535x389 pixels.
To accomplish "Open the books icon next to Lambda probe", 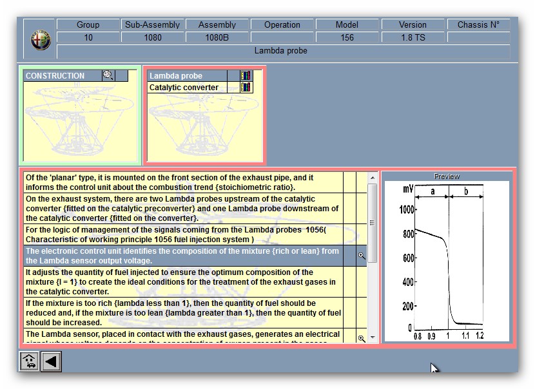I will (x=246, y=76).
